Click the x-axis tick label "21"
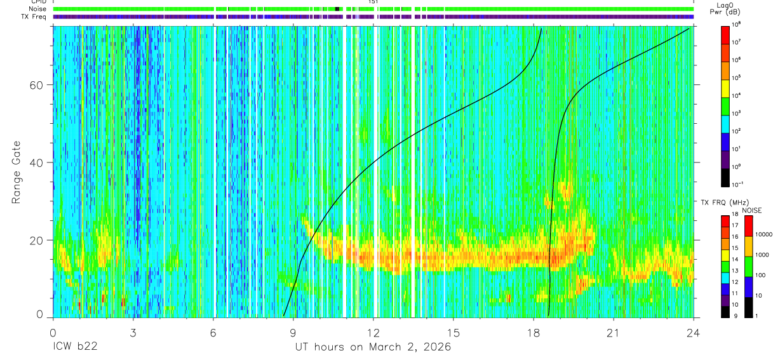The height and width of the screenshot is (360, 780). click(614, 332)
